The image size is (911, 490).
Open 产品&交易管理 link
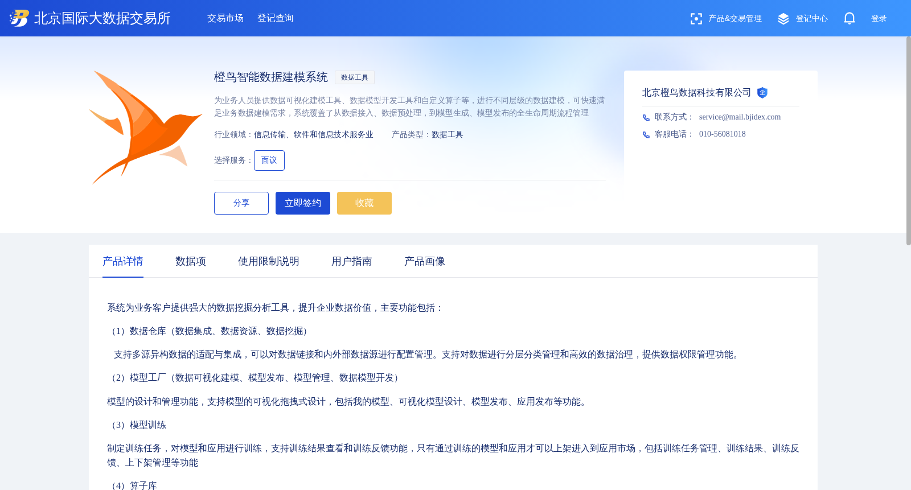(x=735, y=19)
